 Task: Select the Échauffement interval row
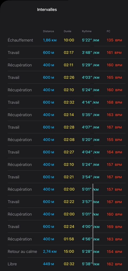[67, 40]
